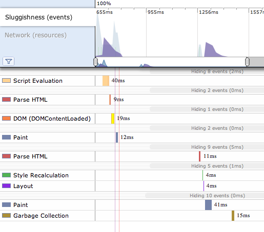Click the Garbage Collection color swatch

[6, 216]
